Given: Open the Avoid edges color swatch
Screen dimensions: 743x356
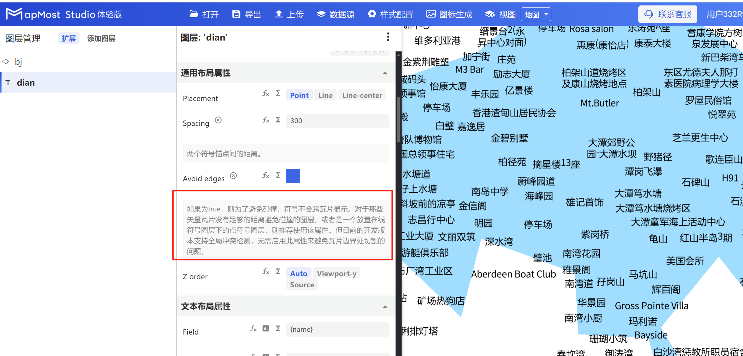Looking at the screenshot, I should coord(293,176).
